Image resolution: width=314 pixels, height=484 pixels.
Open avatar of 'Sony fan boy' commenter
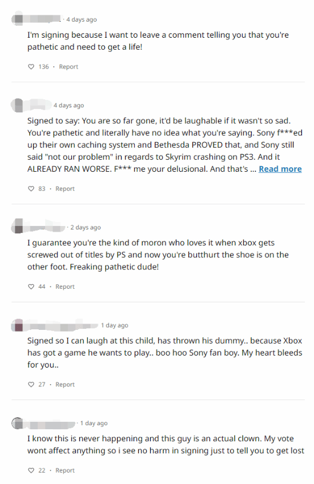click(18, 325)
